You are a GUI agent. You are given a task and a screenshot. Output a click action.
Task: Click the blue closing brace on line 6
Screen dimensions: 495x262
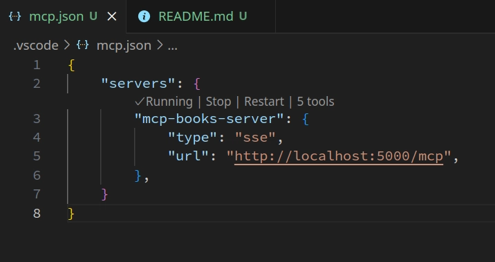tap(138, 176)
